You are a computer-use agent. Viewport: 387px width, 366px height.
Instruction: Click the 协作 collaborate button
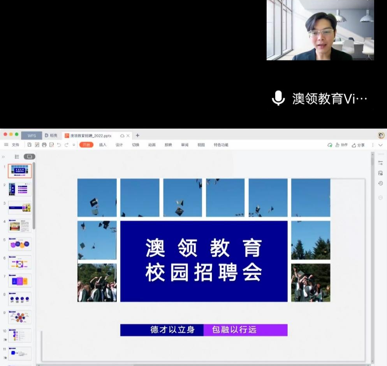[x=342, y=145]
